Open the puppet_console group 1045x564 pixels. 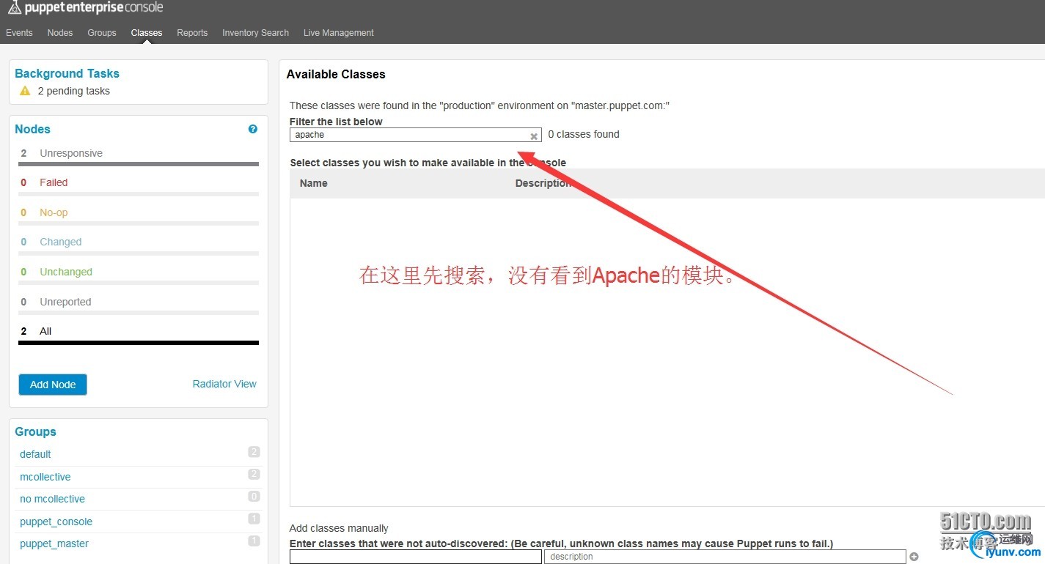[x=56, y=522]
